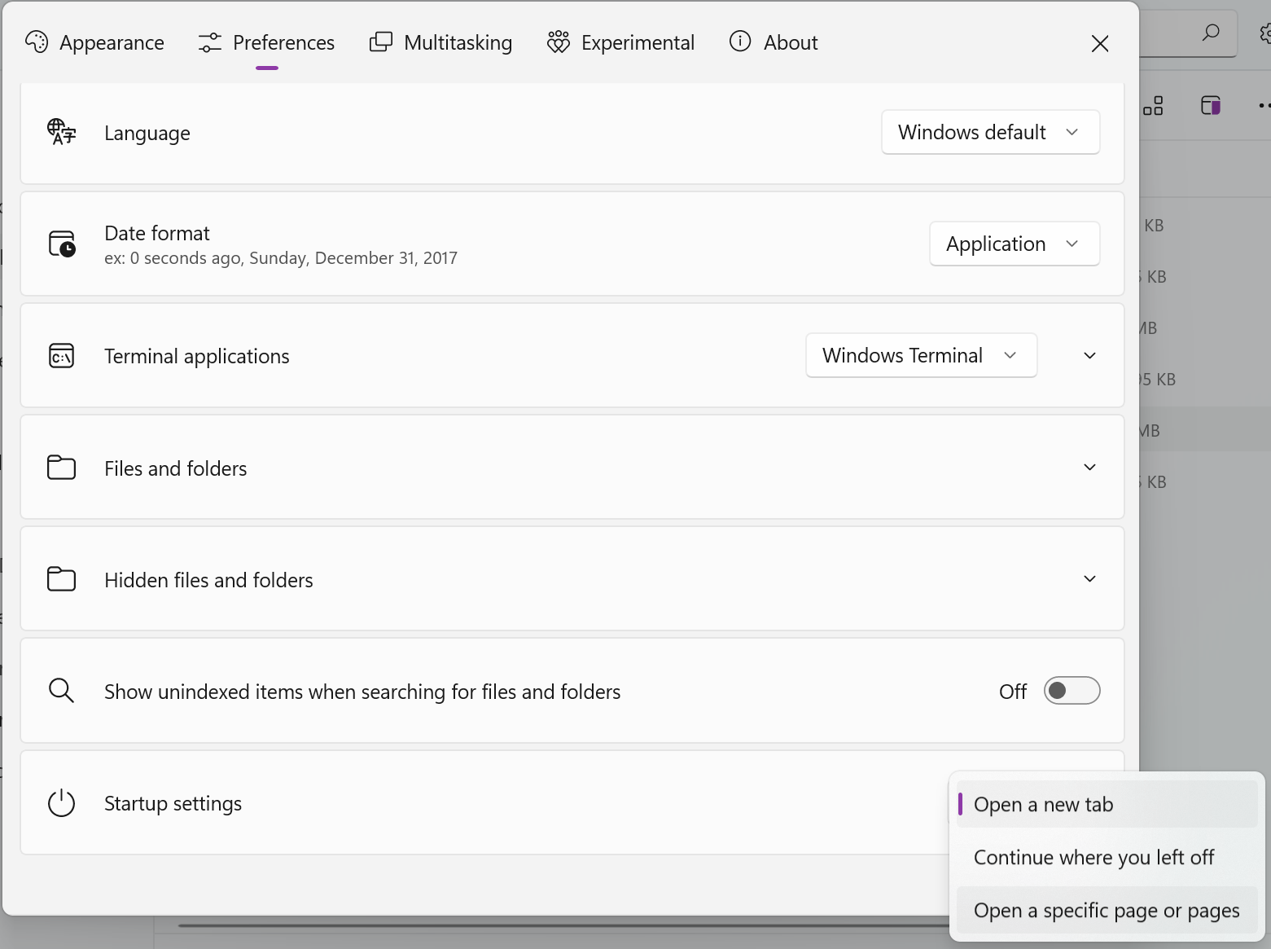The height and width of the screenshot is (949, 1271).
Task: Choose Open a specific page or pages
Action: (1106, 910)
